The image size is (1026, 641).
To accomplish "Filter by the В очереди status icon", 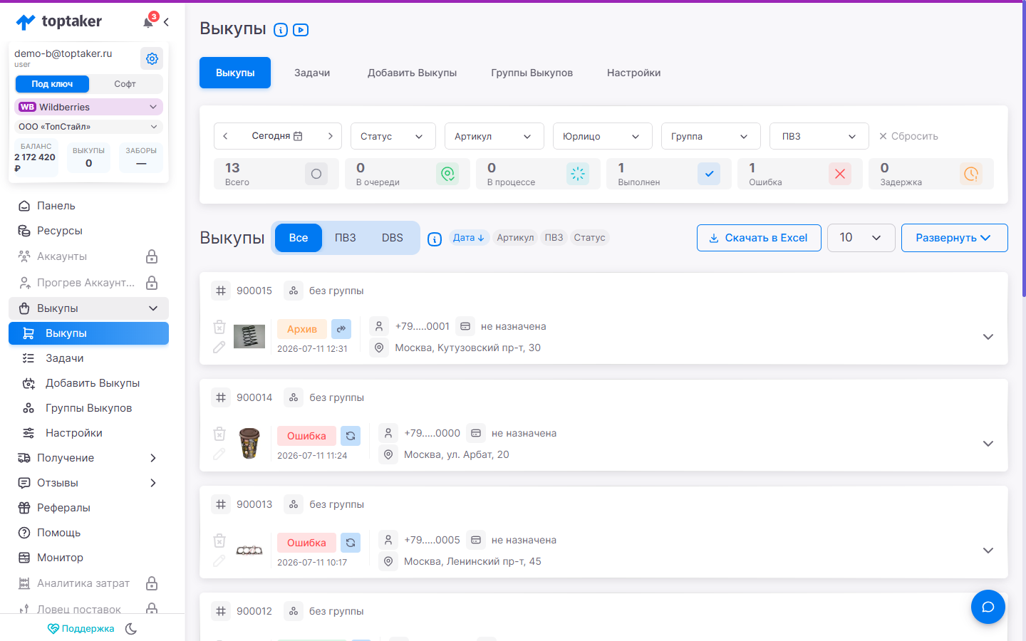I will click(x=447, y=174).
